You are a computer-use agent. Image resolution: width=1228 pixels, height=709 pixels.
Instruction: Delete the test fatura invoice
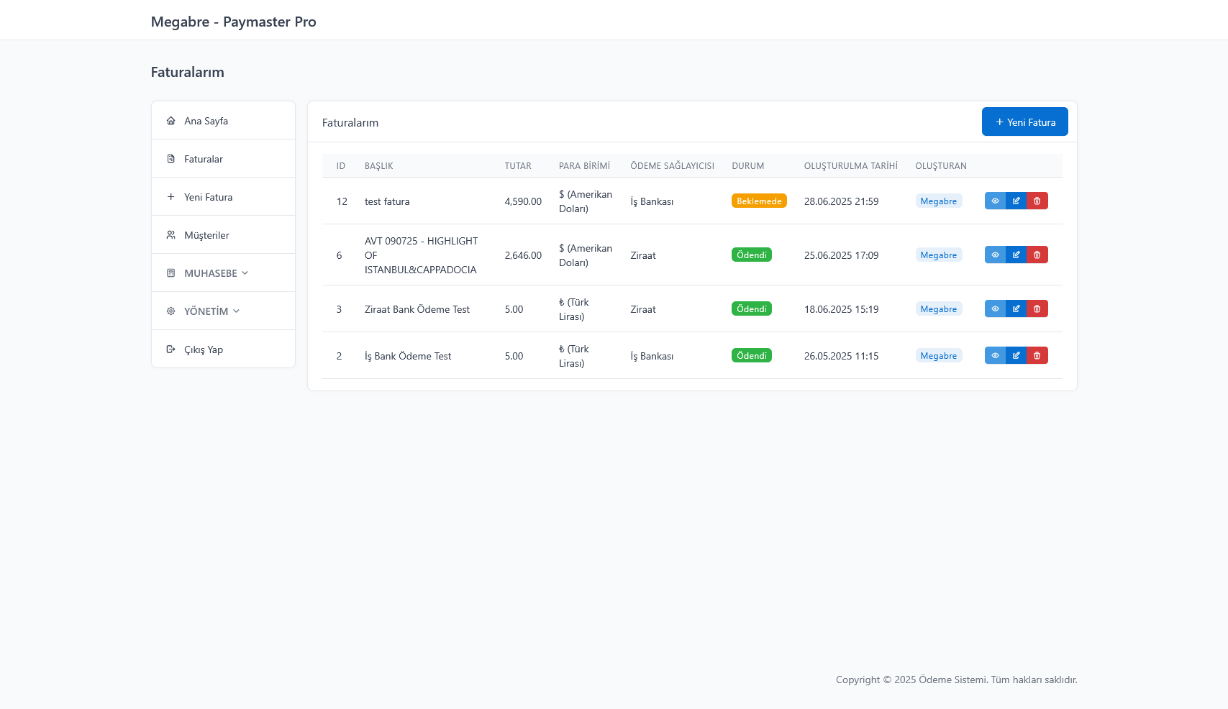pos(1037,201)
